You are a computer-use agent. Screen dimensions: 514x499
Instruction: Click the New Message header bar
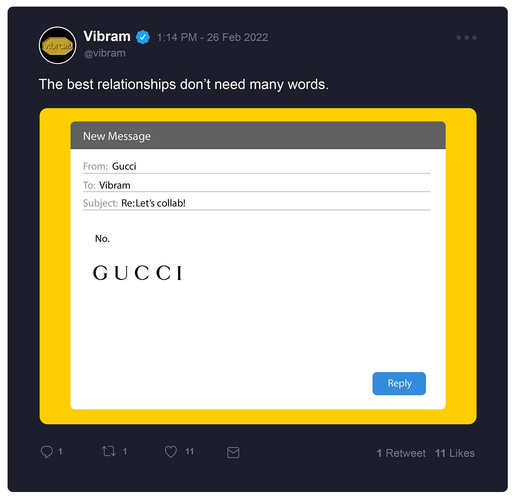coord(258,136)
